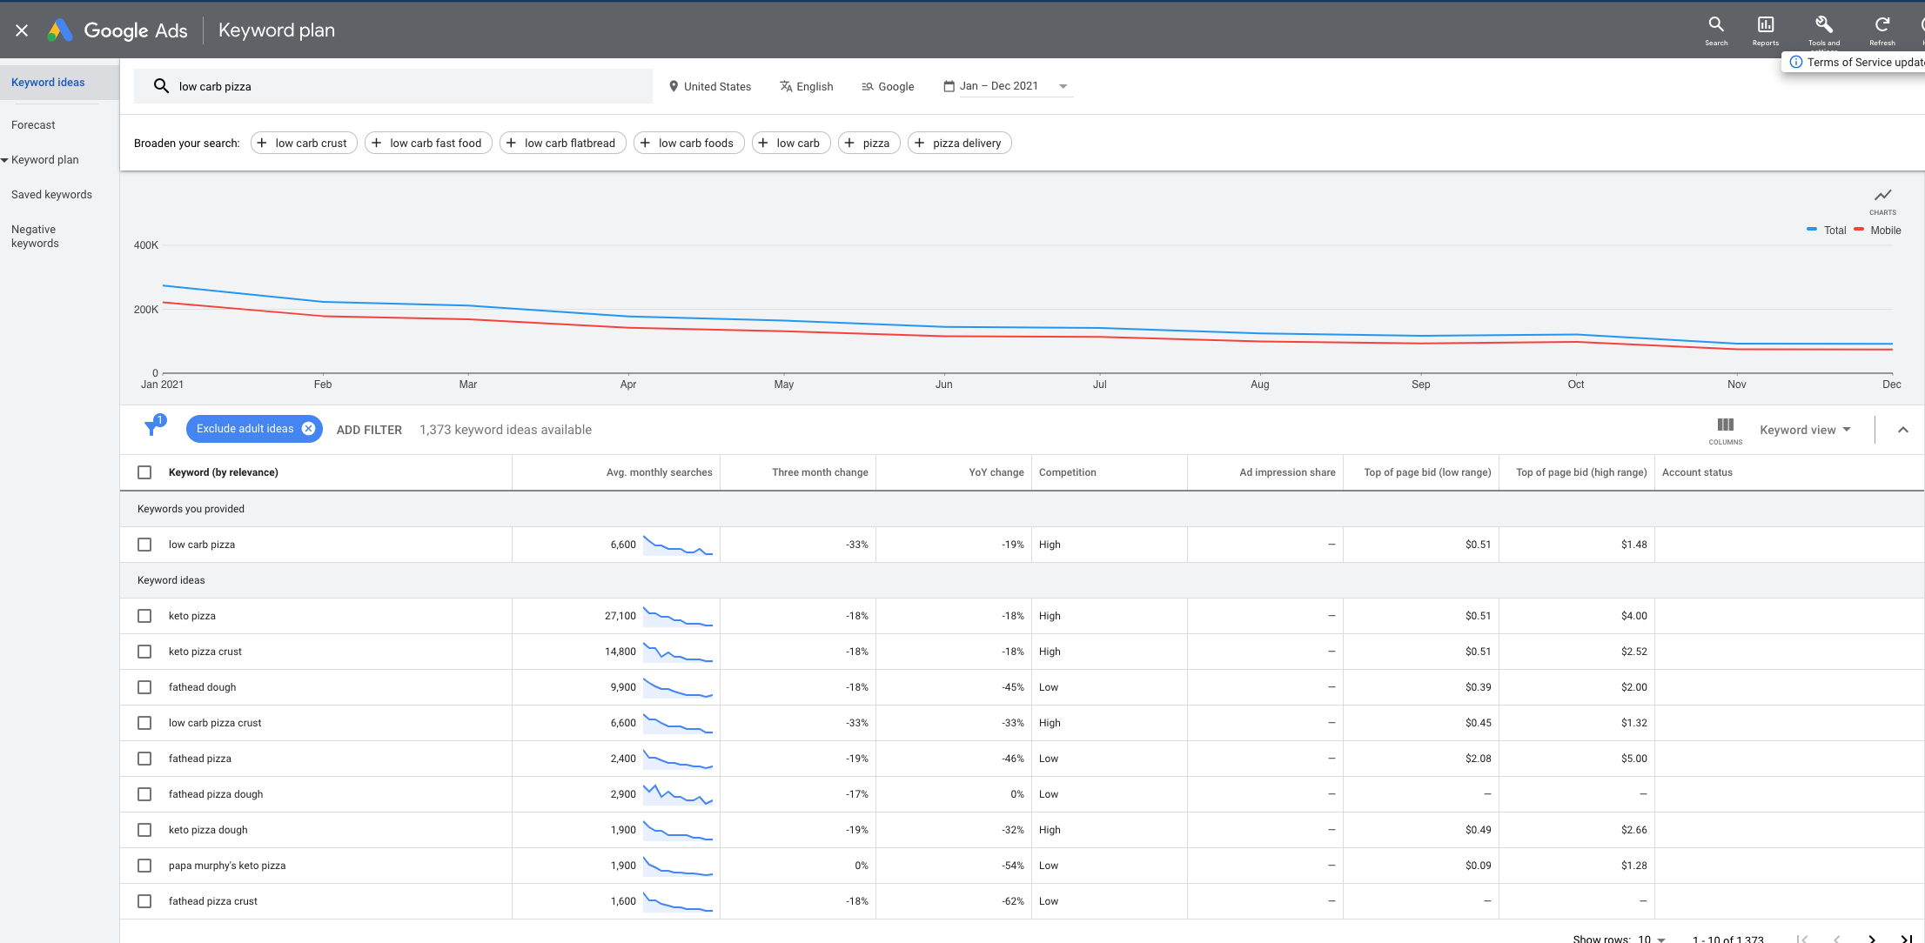1925x943 pixels.
Task: Check the 'keto pizza dough' row
Action: [x=144, y=830]
